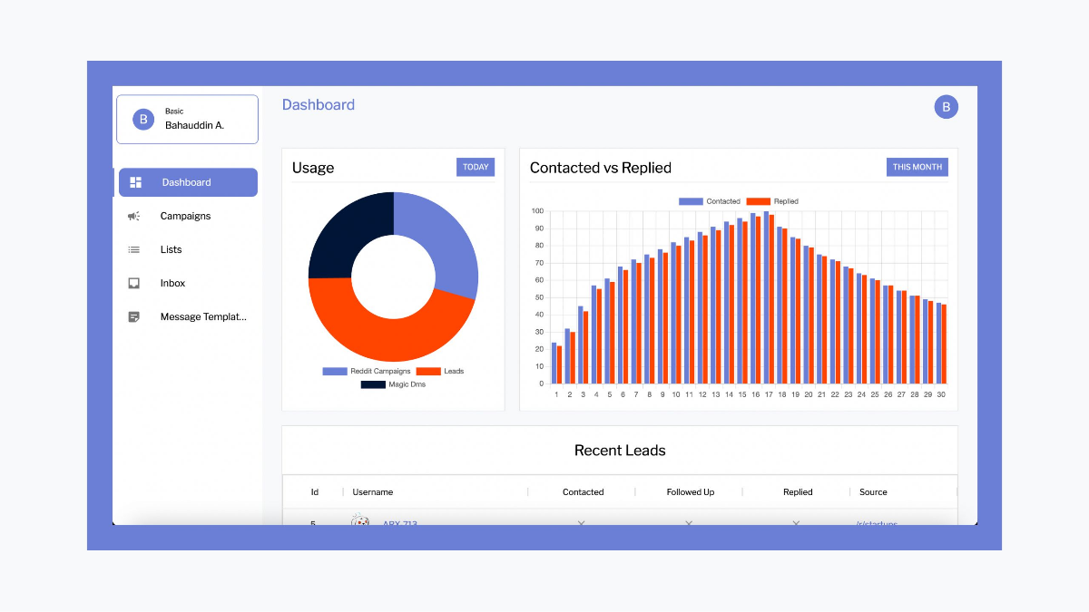
Task: Toggle the Magic Dms legend item
Action: pos(393,384)
